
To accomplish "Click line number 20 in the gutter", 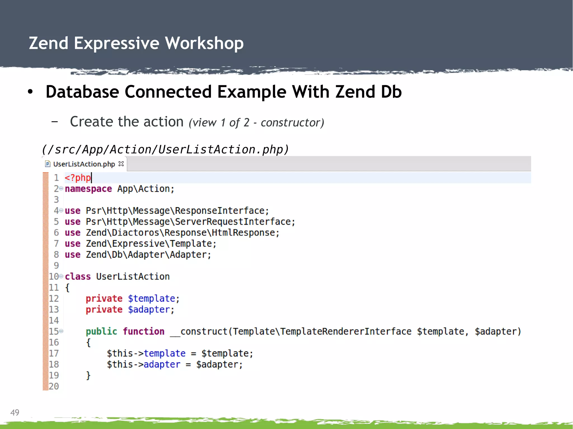I will [x=54, y=387].
